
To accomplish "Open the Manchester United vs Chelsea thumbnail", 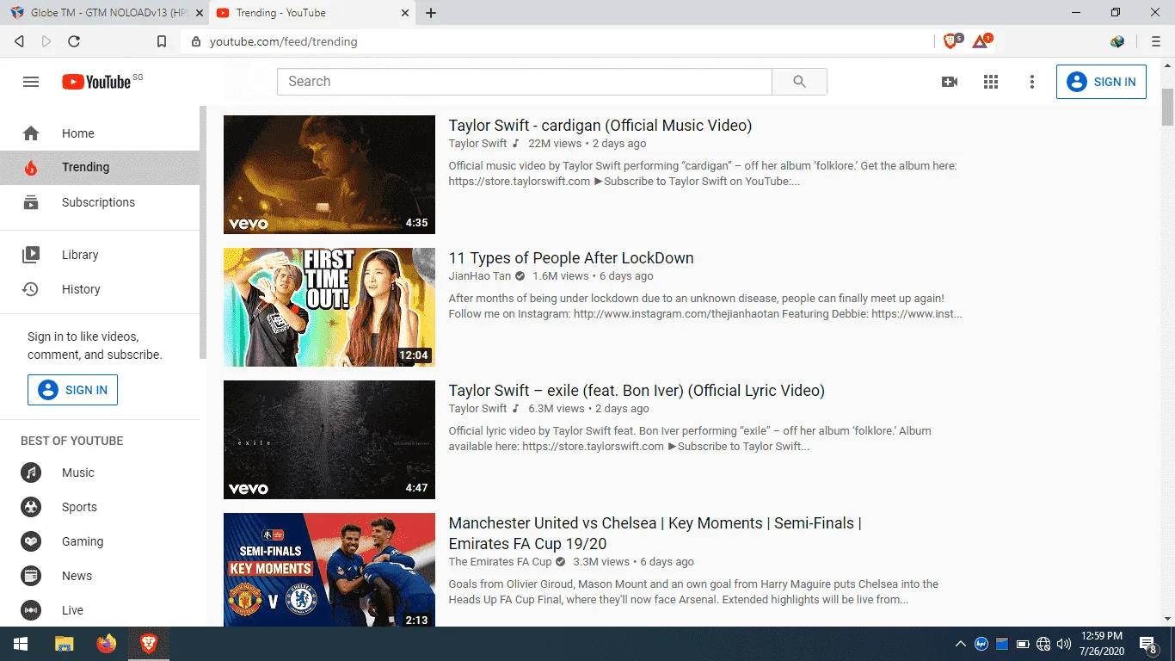I will point(329,570).
